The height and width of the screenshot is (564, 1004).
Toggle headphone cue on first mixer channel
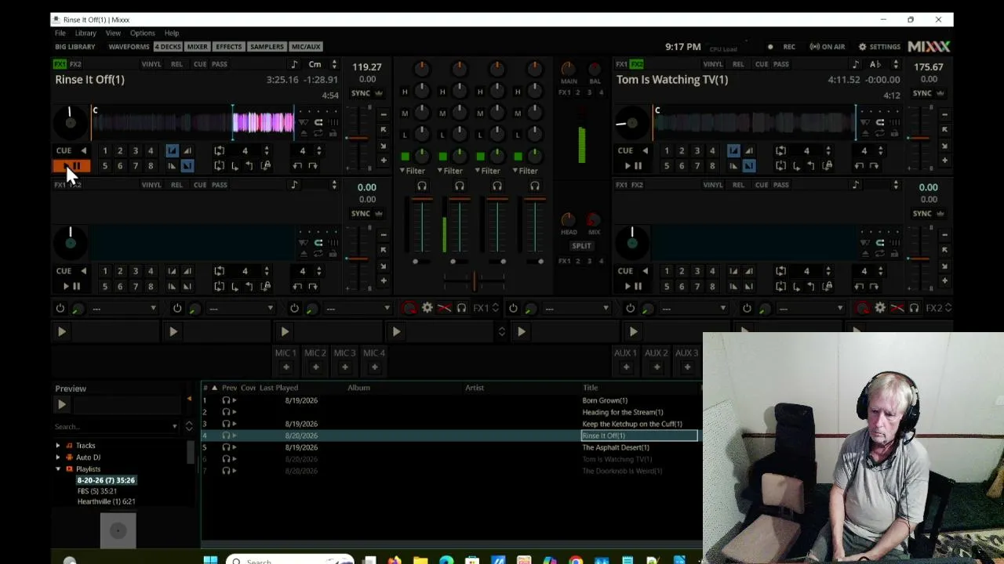tap(422, 186)
